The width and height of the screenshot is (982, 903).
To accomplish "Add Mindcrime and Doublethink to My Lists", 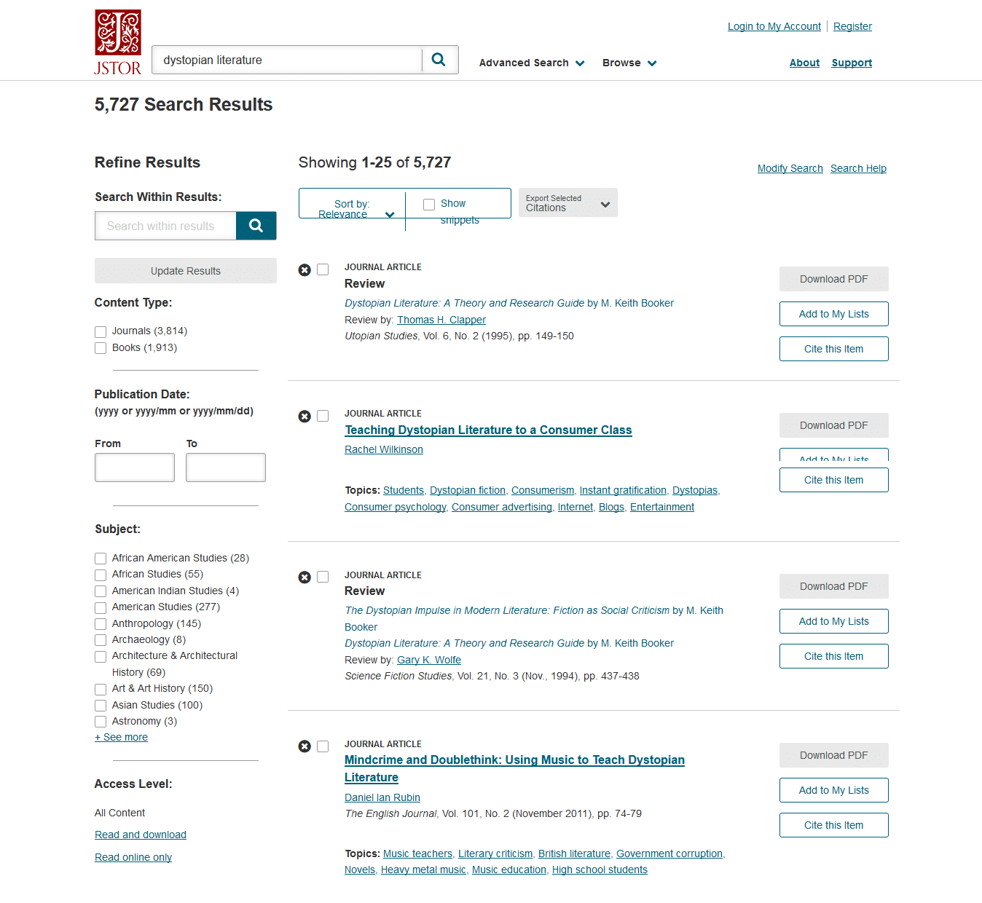I will [834, 790].
